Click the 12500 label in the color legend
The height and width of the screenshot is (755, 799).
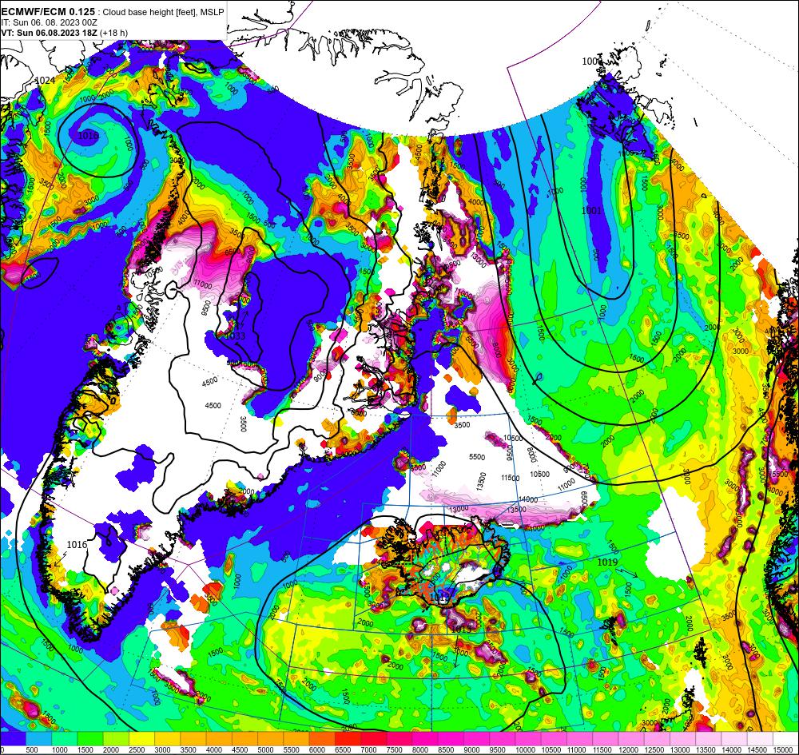coord(654,750)
